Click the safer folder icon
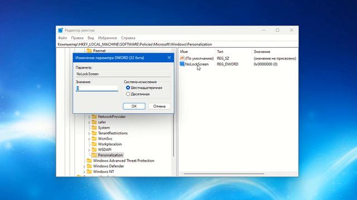Viewport: 357px width, 200px height. coord(94,122)
